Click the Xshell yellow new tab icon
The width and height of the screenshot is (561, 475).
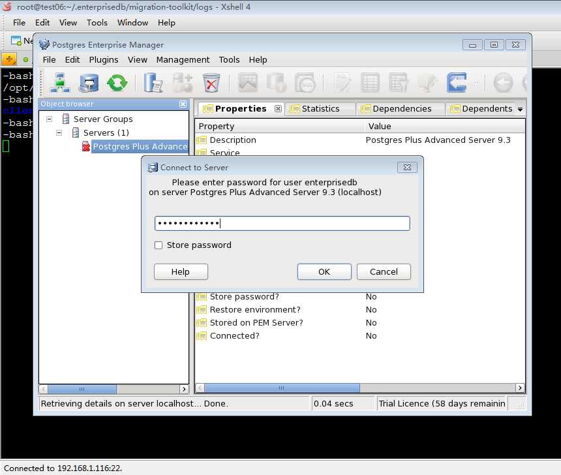9,59
